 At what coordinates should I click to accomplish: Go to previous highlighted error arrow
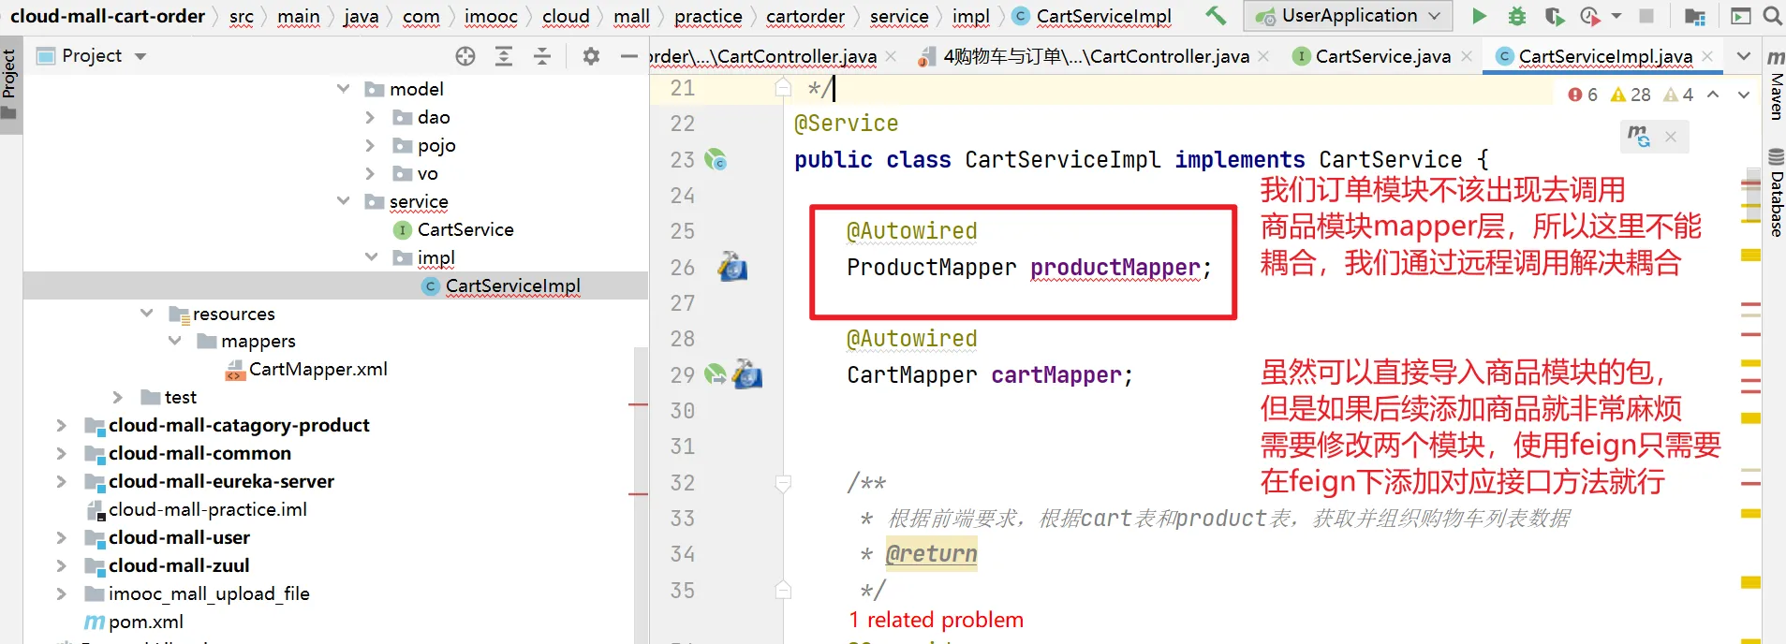pyautogui.click(x=1713, y=95)
